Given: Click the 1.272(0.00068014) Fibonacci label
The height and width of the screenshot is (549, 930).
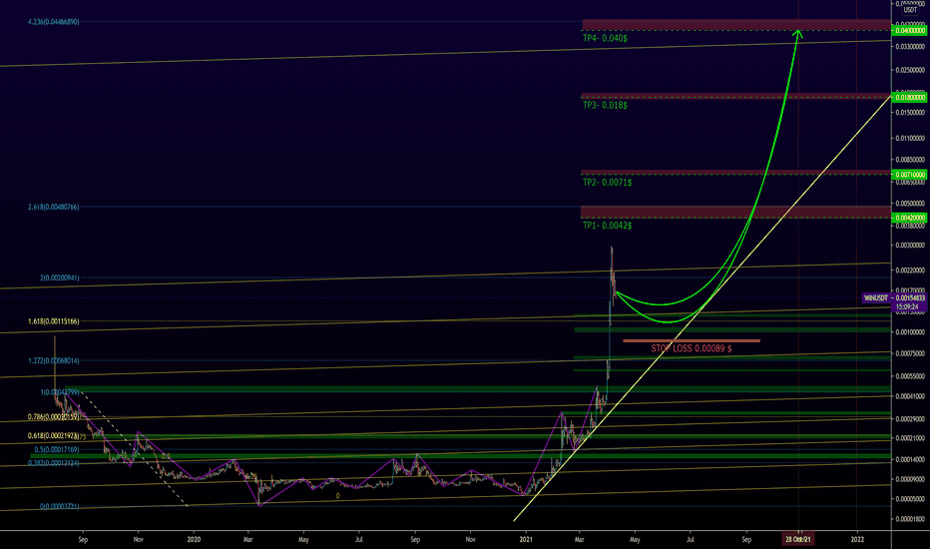Looking at the screenshot, I should click(x=53, y=361).
